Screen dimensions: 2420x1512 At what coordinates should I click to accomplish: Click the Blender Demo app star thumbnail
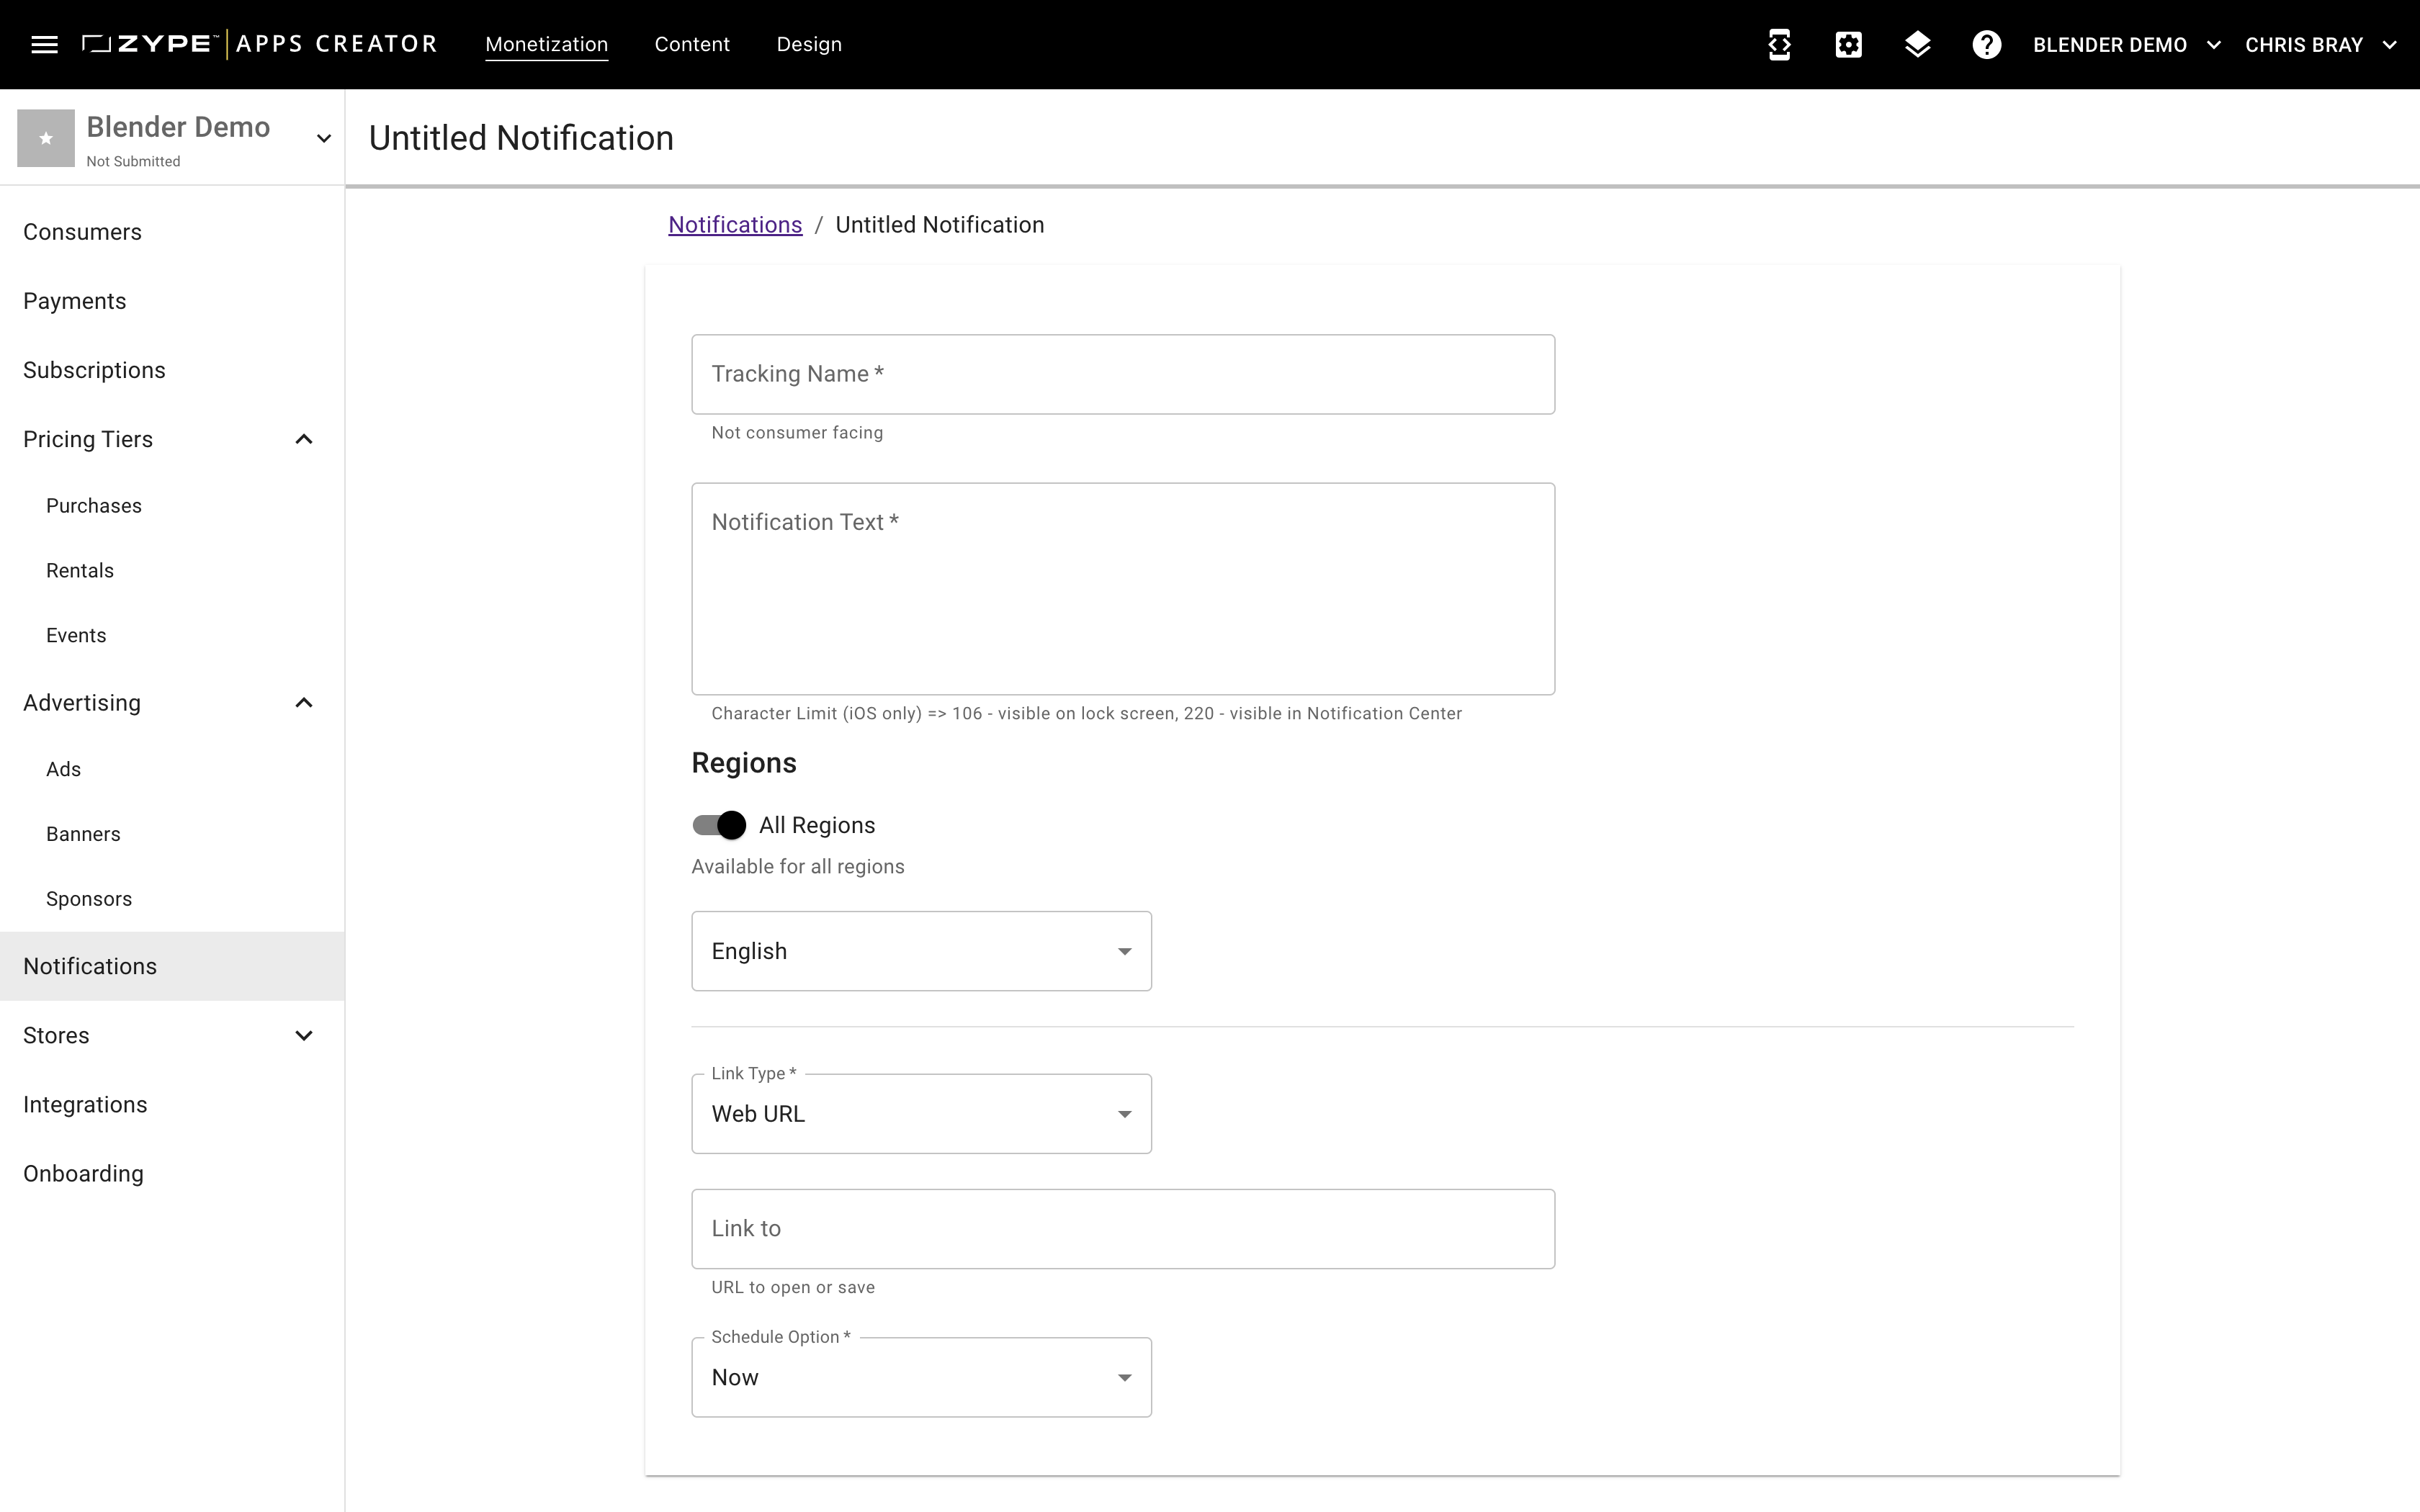(x=45, y=138)
